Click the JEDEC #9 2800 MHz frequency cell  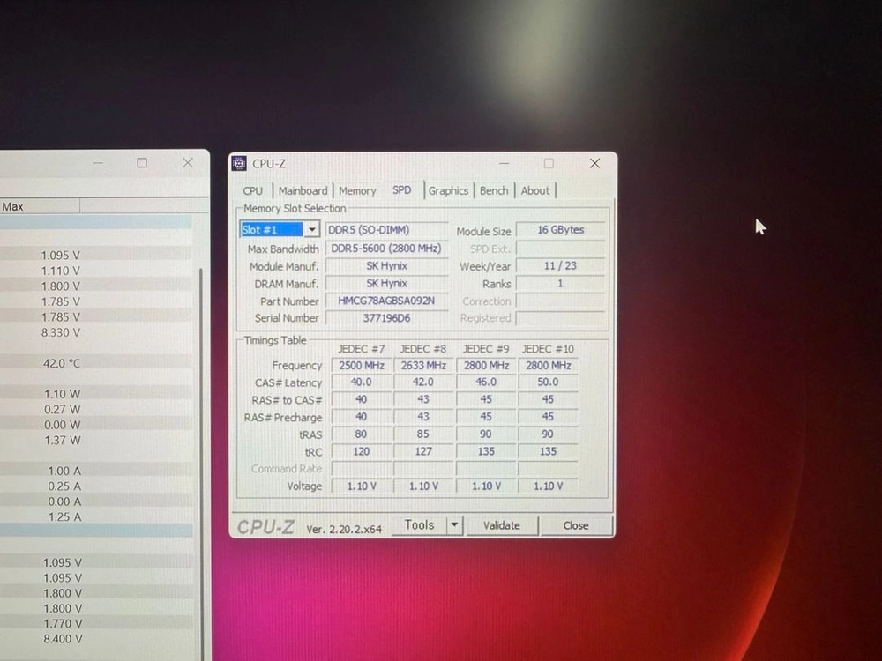[486, 366]
